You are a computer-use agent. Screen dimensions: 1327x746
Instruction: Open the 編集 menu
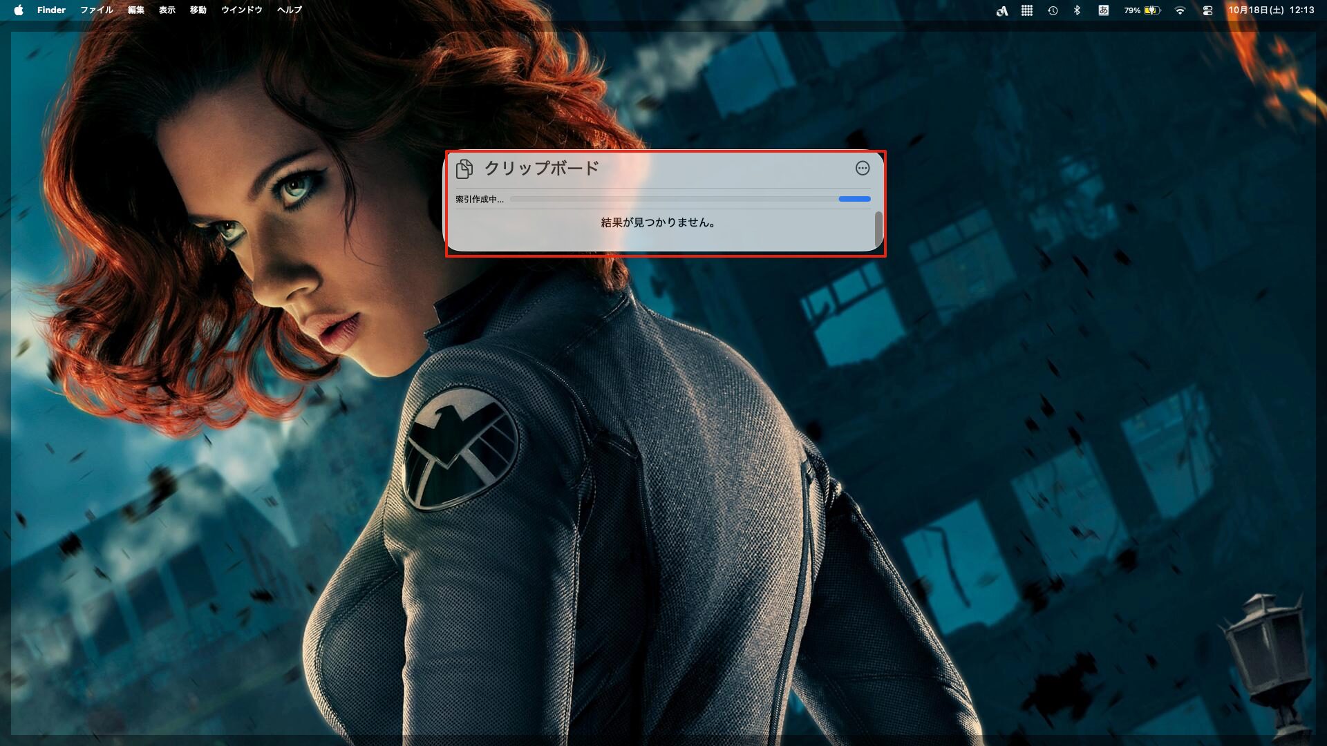[136, 10]
